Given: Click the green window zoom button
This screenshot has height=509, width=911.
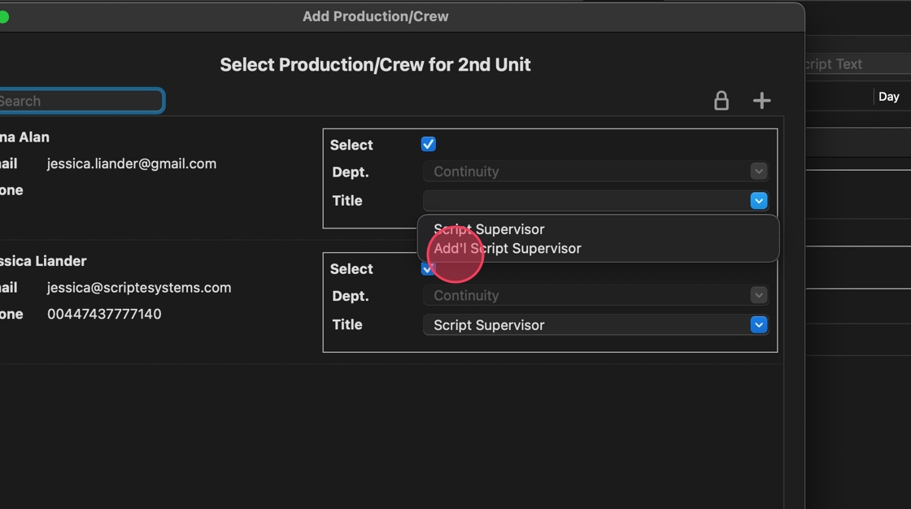Looking at the screenshot, I should (x=3, y=16).
